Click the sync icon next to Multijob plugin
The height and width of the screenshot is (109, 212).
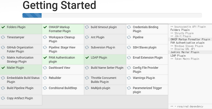click(87, 88)
